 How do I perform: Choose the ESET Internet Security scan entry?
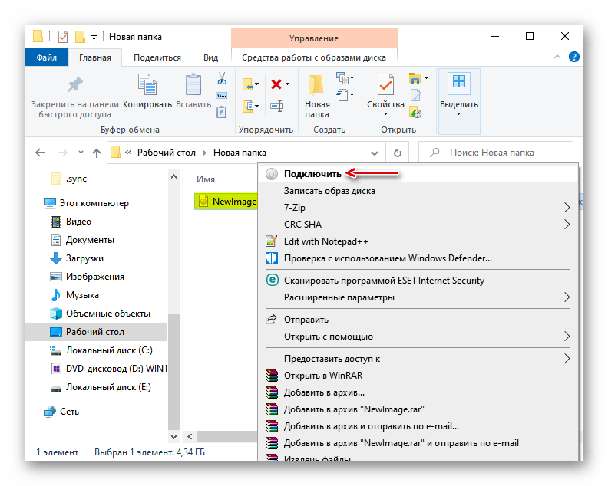418,281
